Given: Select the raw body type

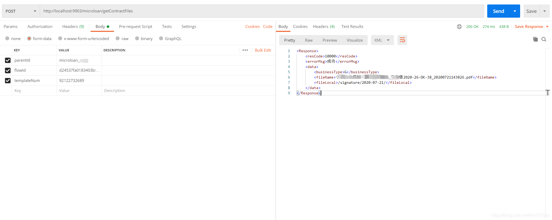Looking at the screenshot, I should coord(122,38).
